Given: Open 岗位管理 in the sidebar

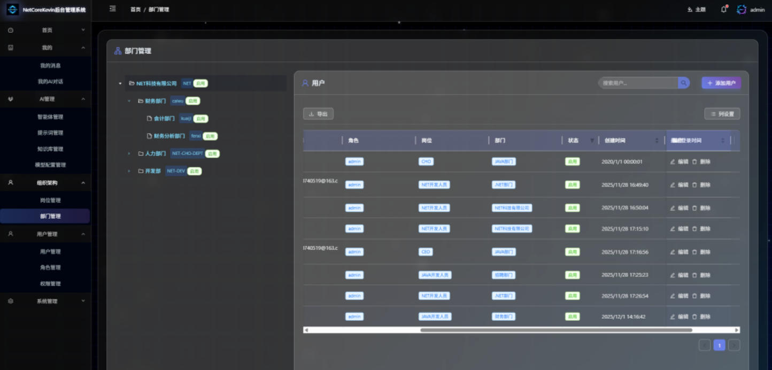Looking at the screenshot, I should click(50, 201).
